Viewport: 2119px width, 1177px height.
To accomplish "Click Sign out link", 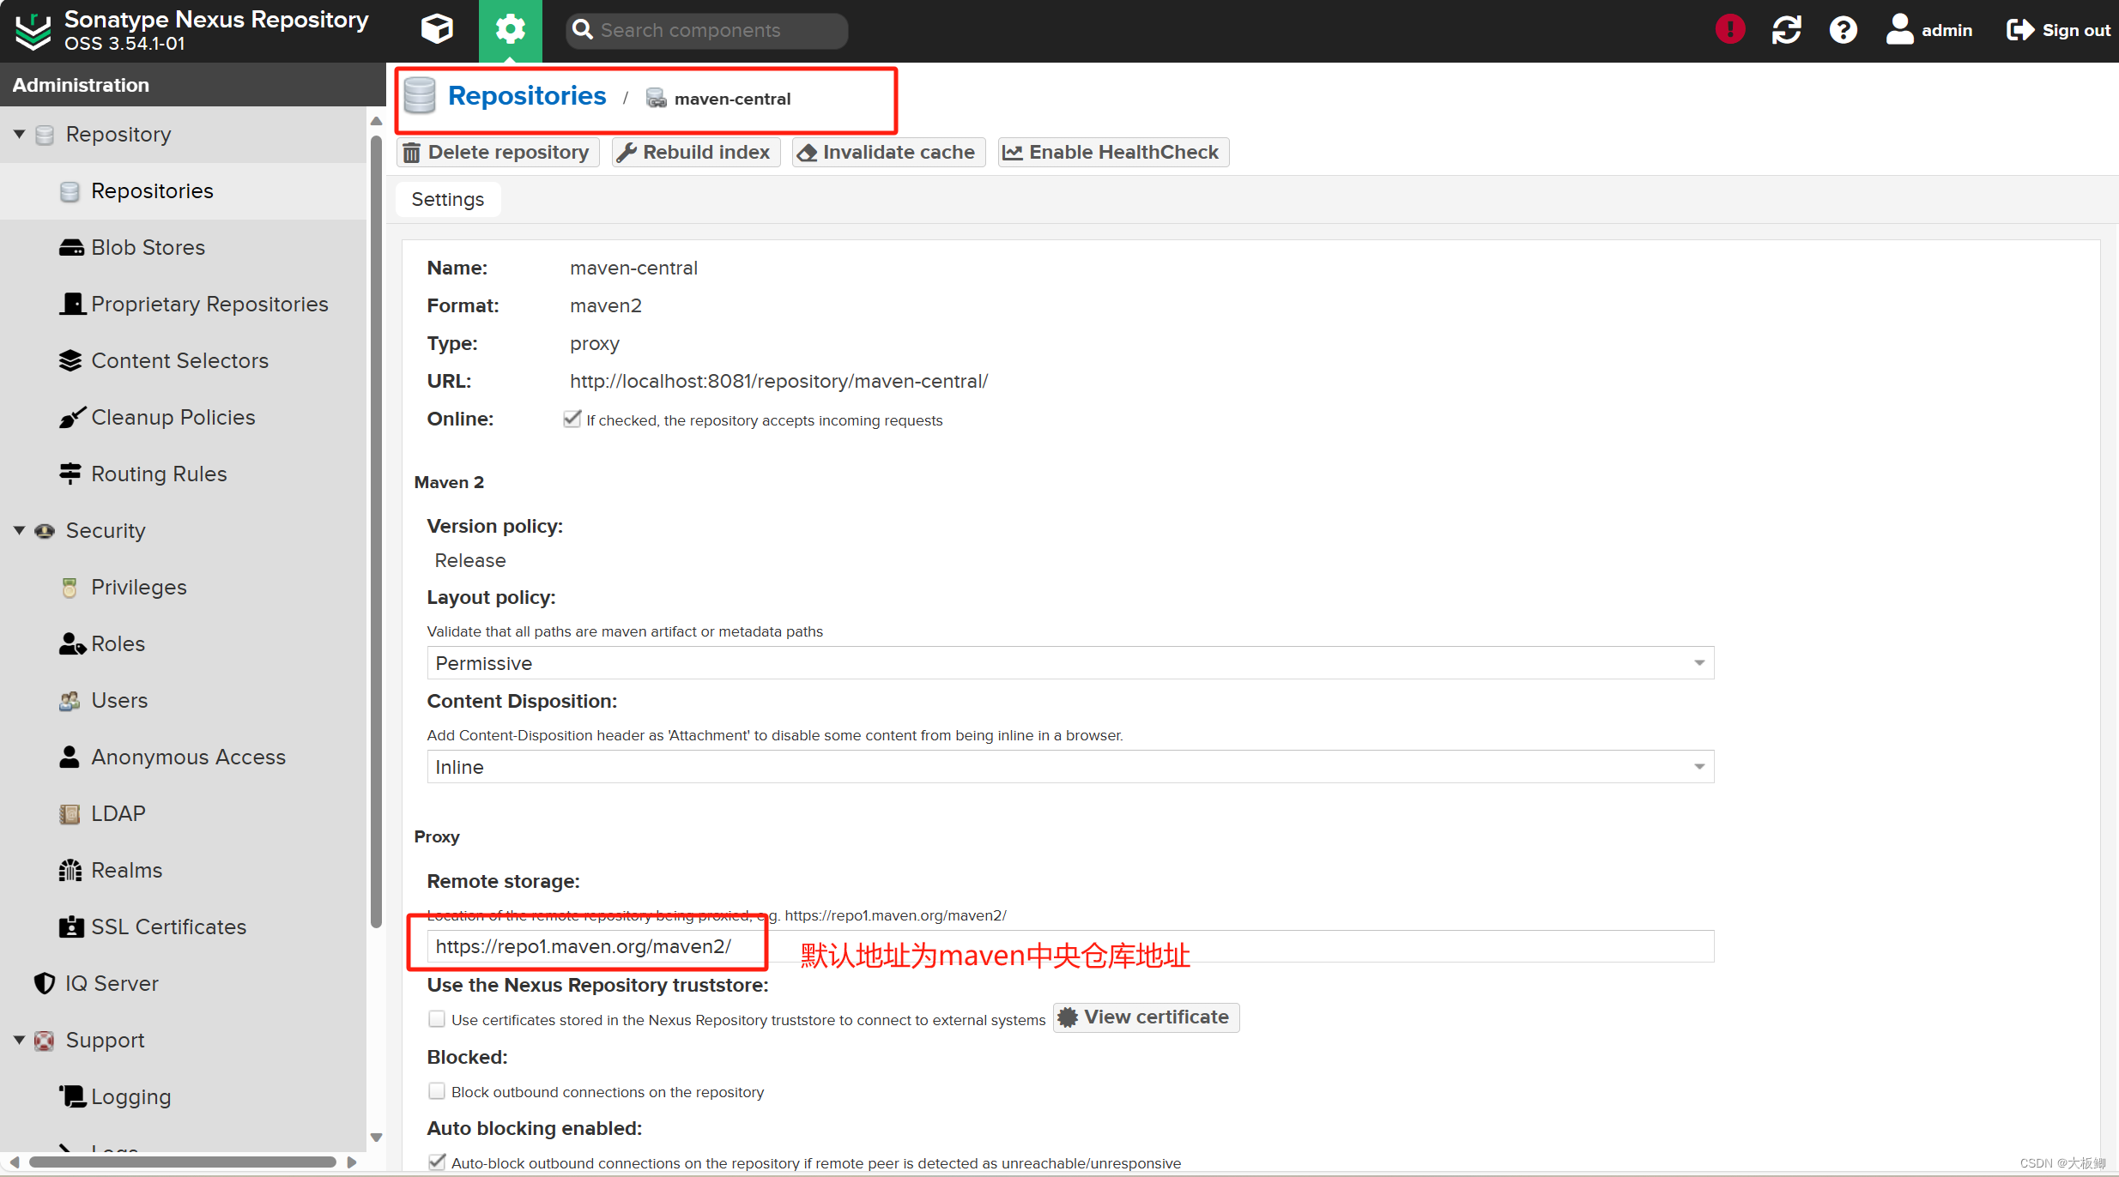I will [x=2058, y=30].
